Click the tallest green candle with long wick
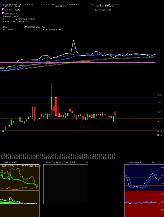The image size is (164, 217). tap(51, 103)
